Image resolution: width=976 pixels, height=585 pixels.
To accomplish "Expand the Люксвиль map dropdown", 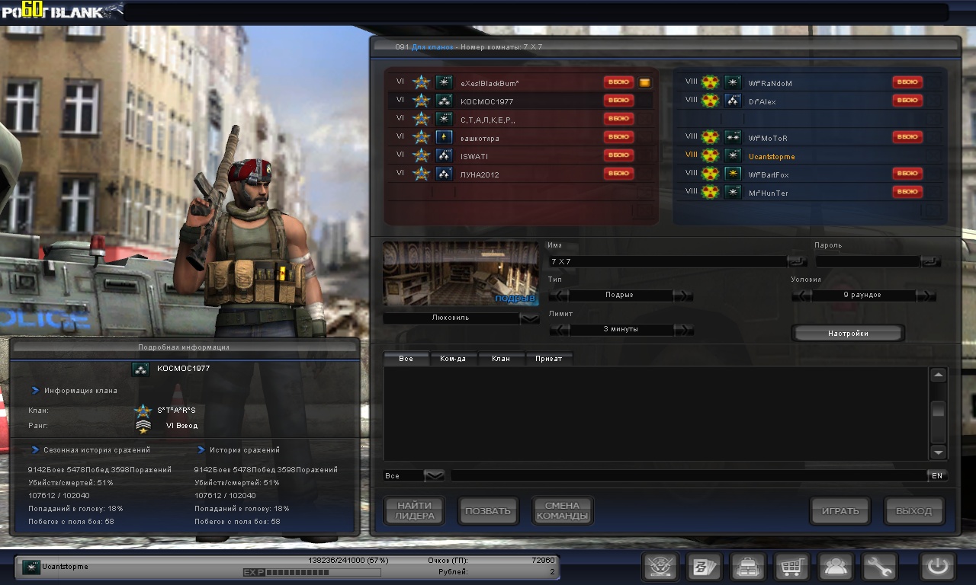I will point(529,318).
